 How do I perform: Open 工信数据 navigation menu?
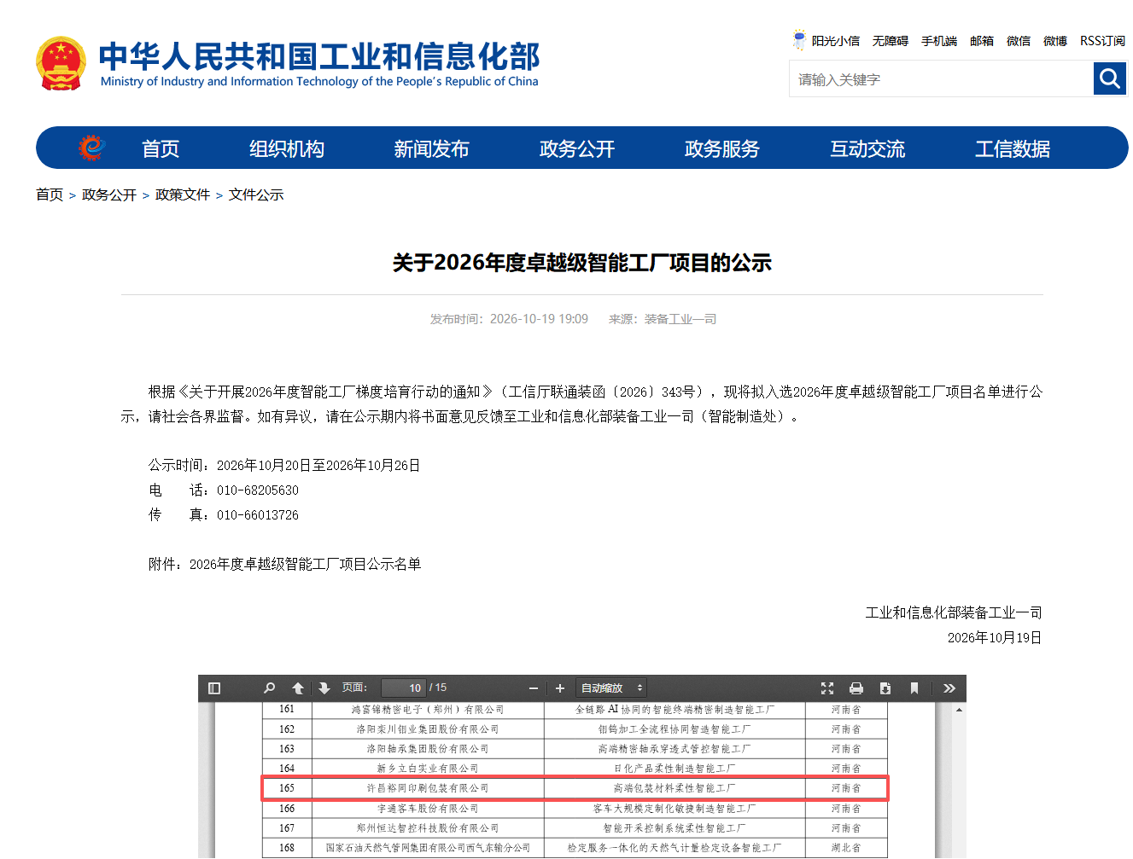tap(1013, 148)
